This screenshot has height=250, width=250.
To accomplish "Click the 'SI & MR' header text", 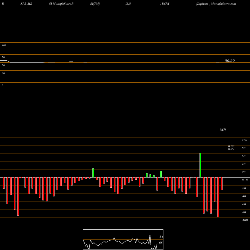I will pyautogui.click(x=26, y=4).
